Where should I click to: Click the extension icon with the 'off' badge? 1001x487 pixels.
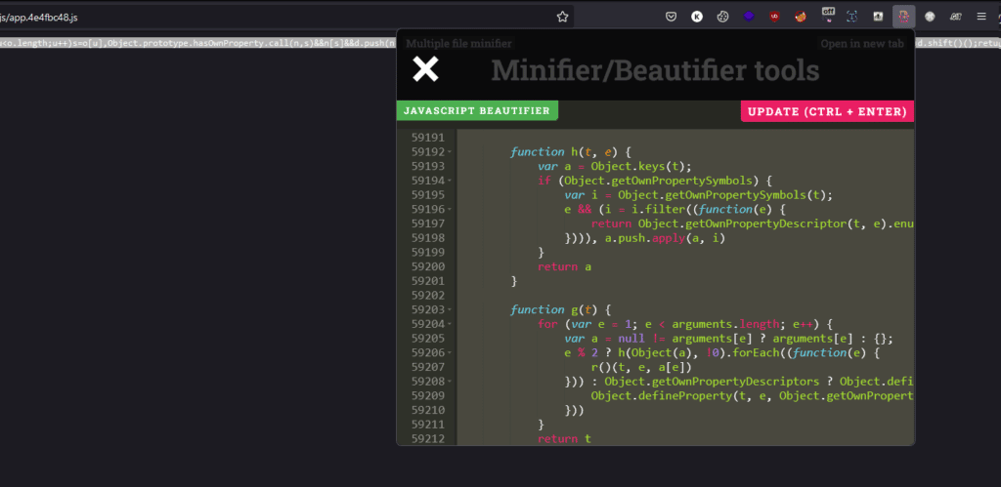pos(827,16)
